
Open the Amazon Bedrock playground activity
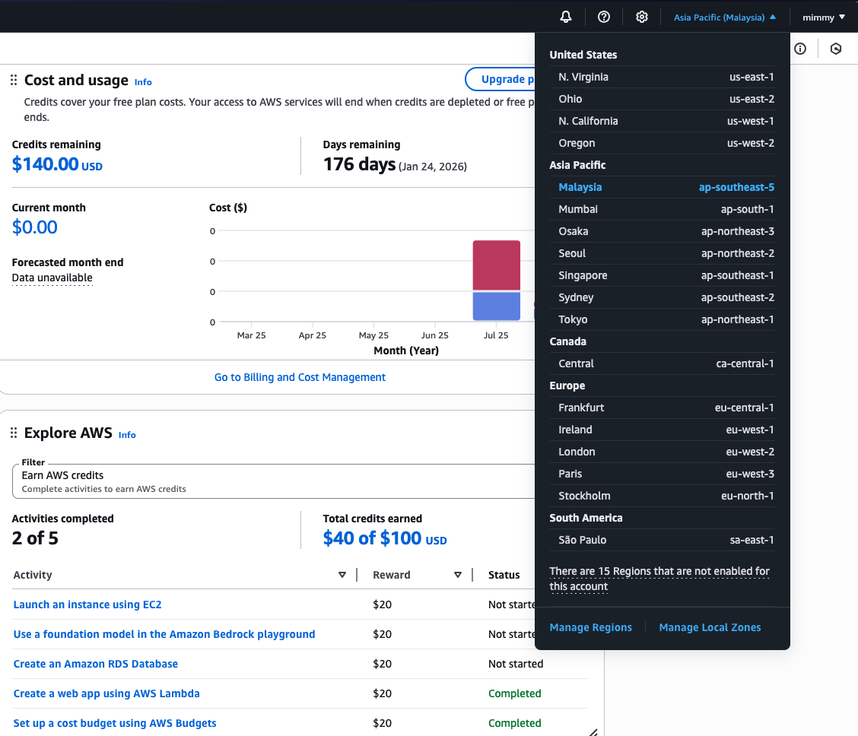[x=164, y=634]
